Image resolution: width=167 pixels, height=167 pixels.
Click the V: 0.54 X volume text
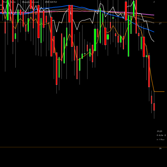tap(161, 135)
